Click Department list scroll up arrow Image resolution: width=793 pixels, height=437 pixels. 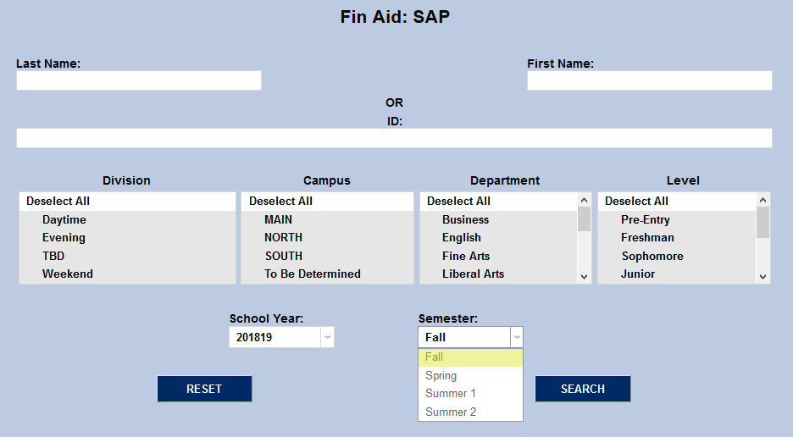[x=584, y=200]
